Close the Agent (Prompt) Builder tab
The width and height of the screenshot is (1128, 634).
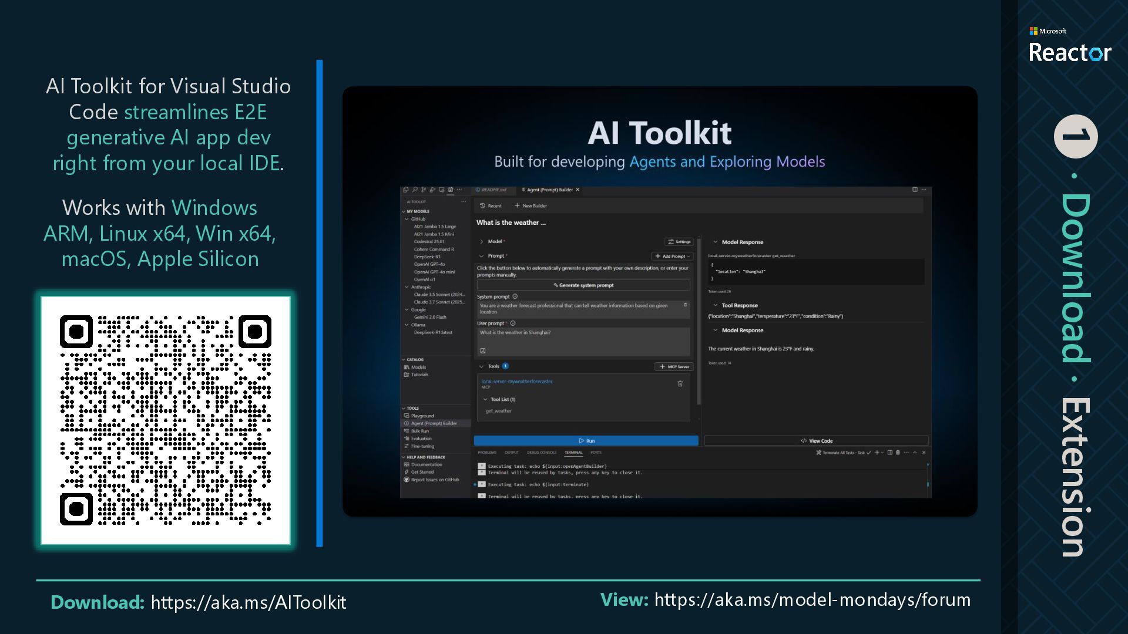(578, 190)
